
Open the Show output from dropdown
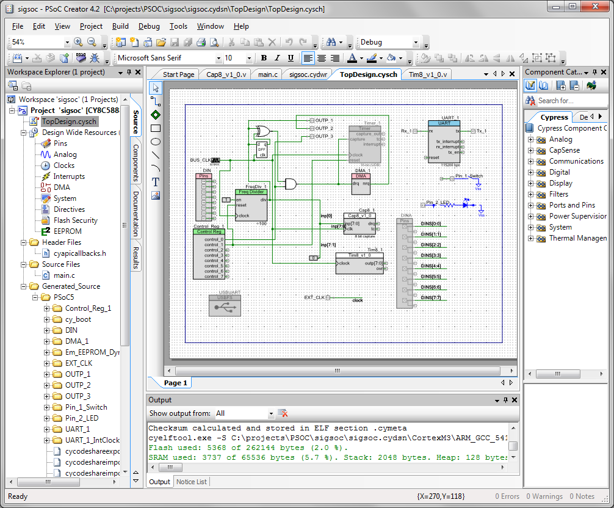272,413
